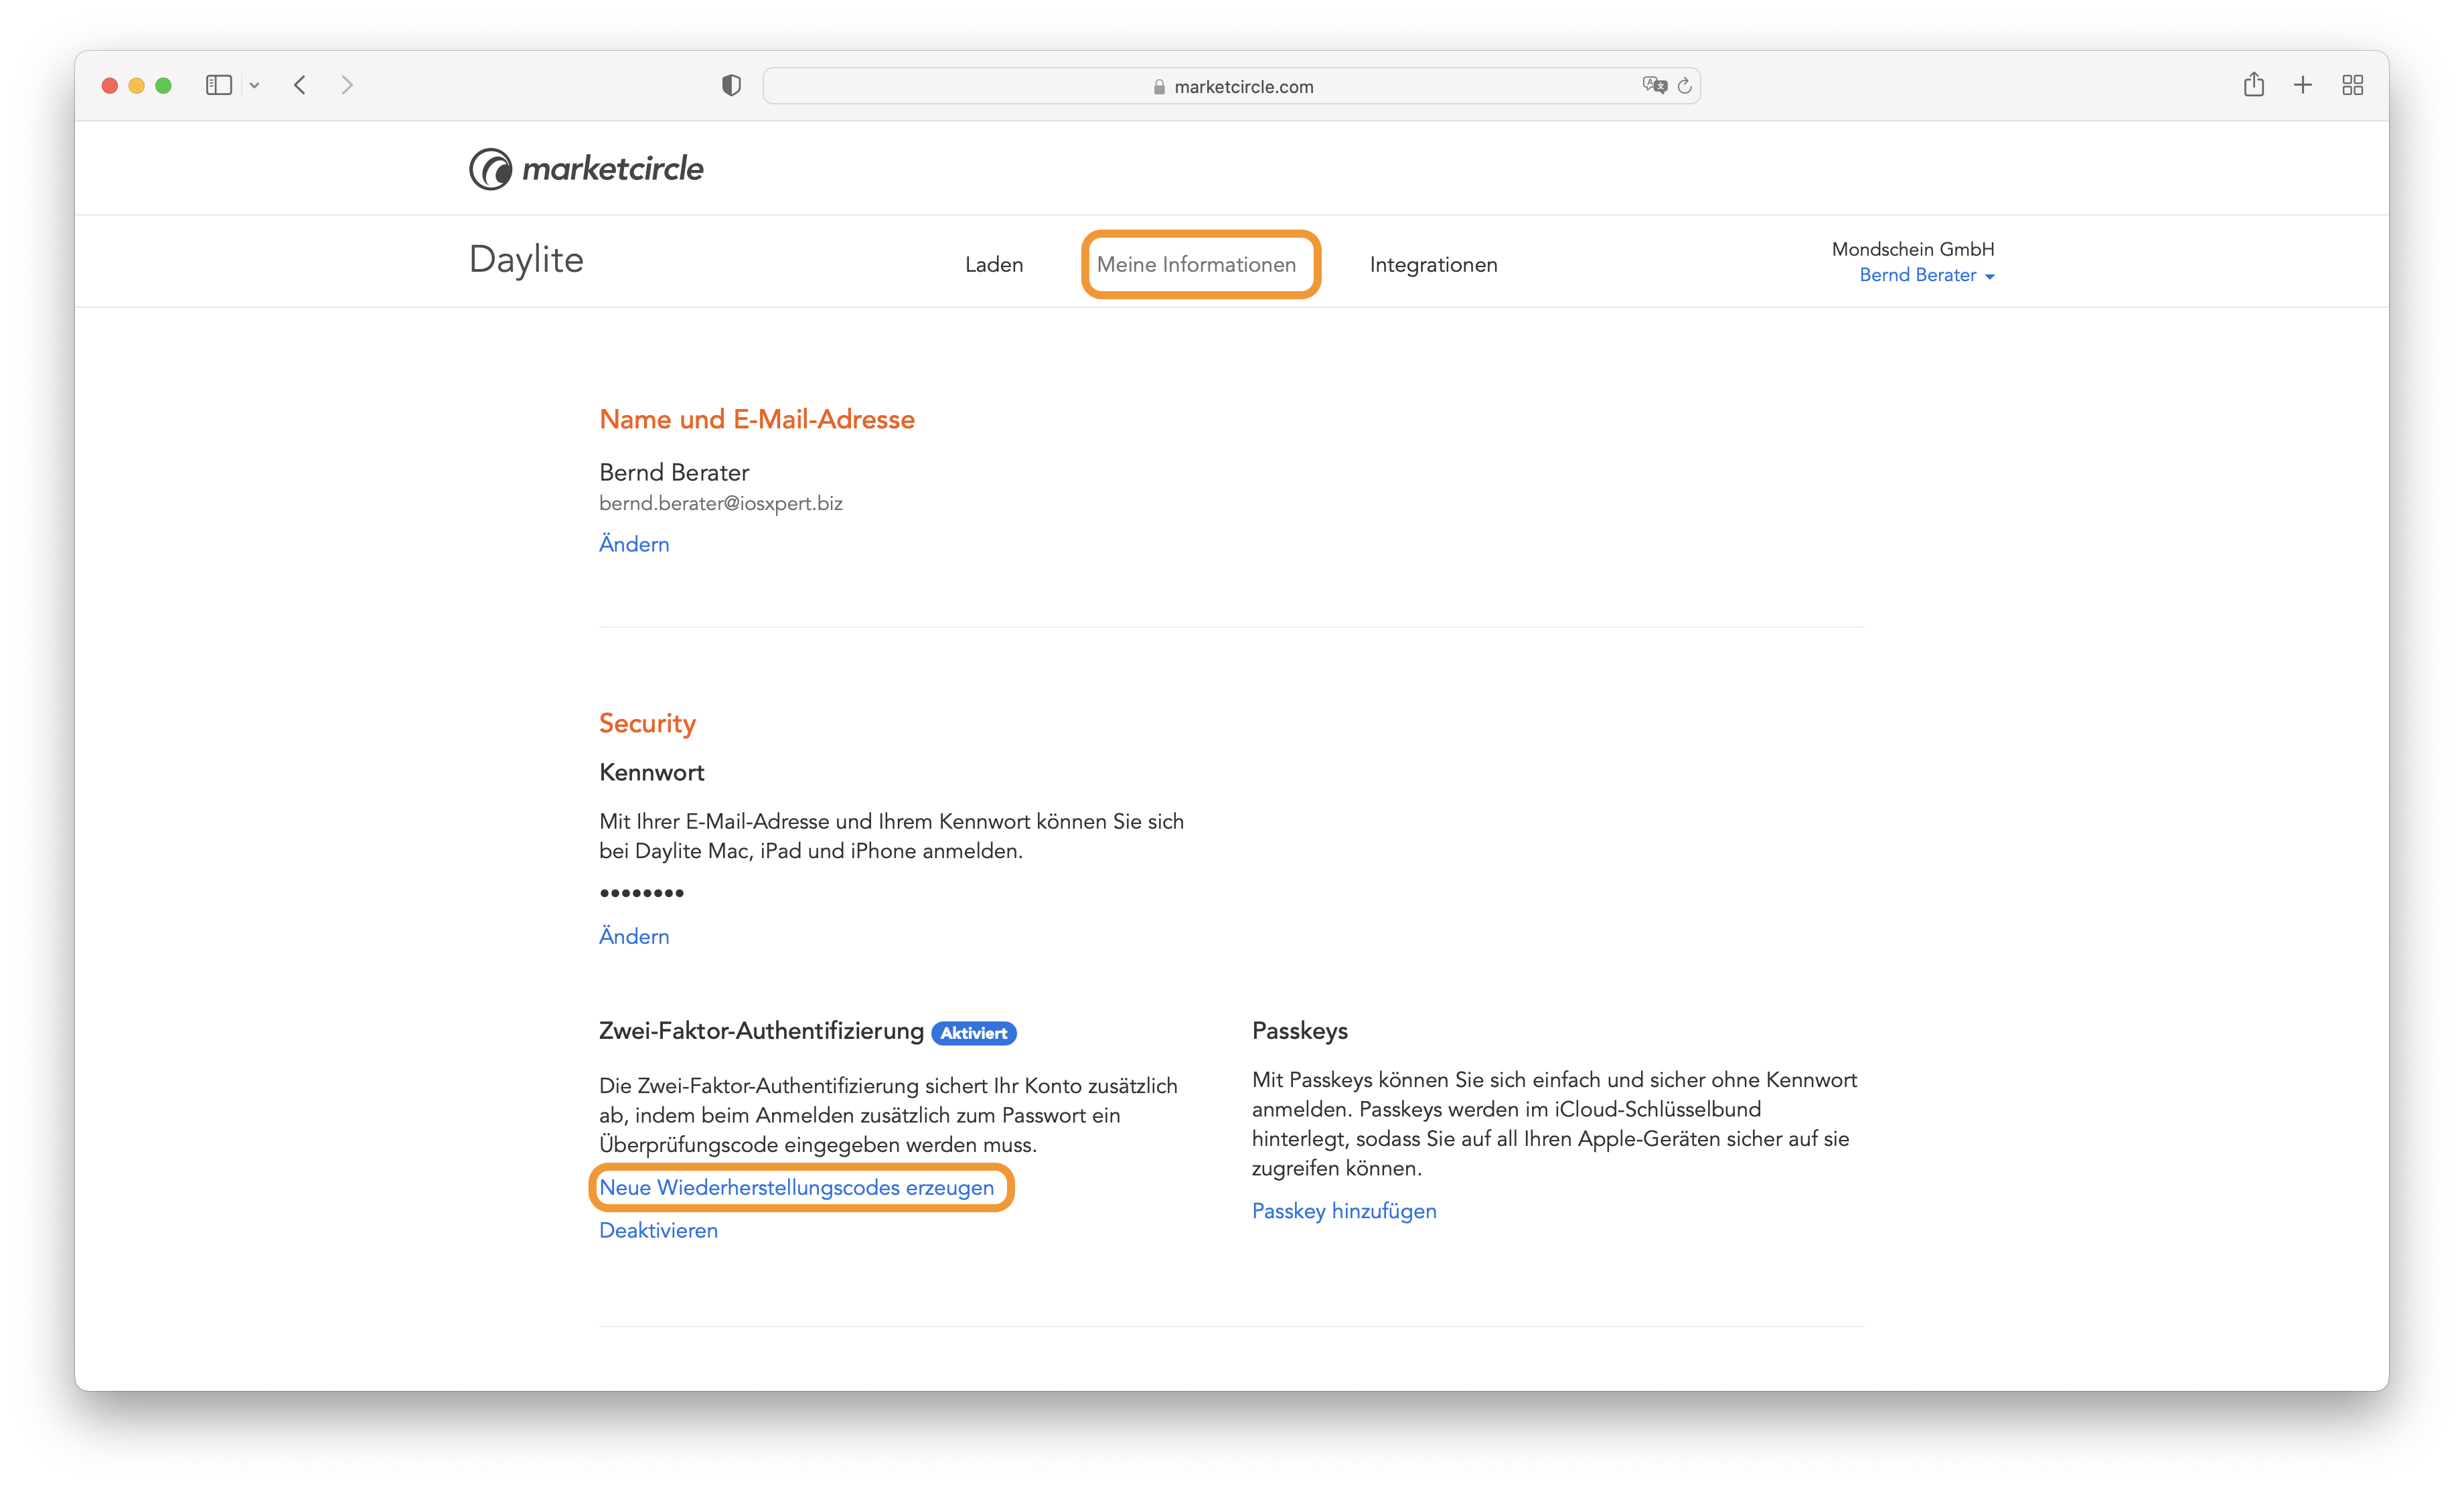Viewport: 2464px width, 1490px height.
Task: Click the Safari sidebar toggle icon
Action: pos(218,85)
